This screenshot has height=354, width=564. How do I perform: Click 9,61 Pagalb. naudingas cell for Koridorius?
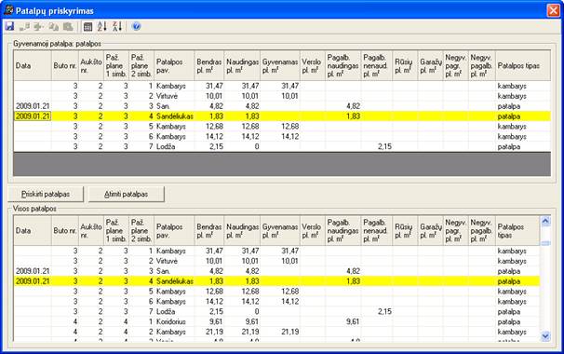pyautogui.click(x=343, y=321)
